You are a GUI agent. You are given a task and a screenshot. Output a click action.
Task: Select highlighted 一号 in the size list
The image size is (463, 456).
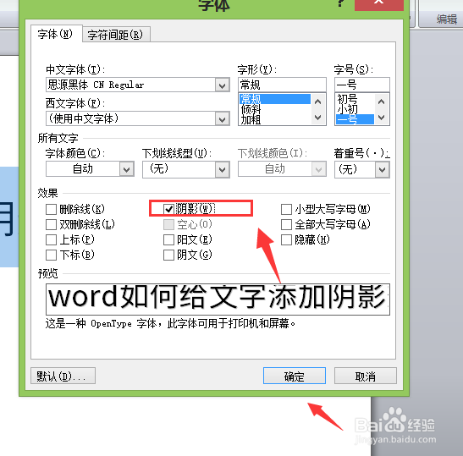[x=355, y=119]
